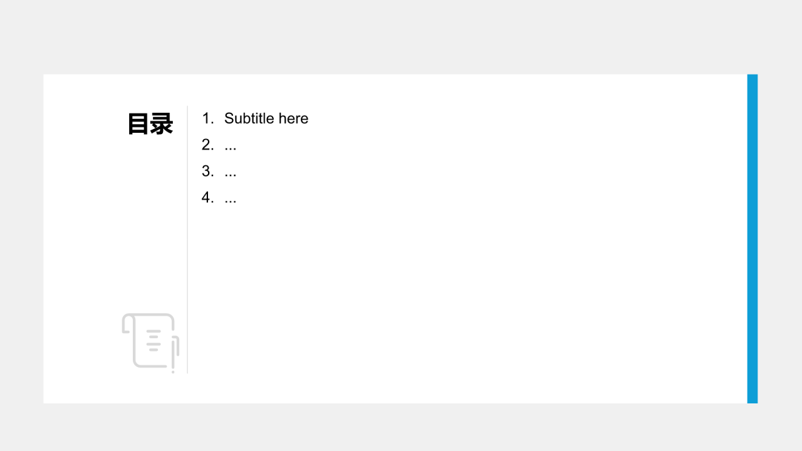
Task: Select the "1." list number
Action: 208,118
